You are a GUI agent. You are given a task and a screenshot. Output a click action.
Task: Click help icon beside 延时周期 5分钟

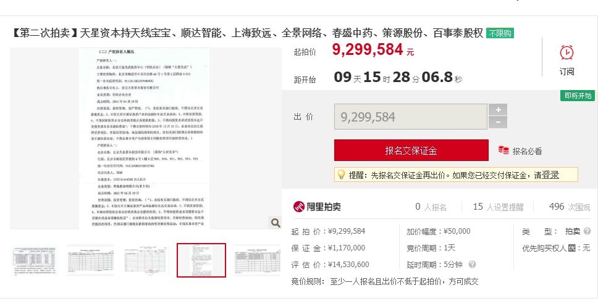coord(472,264)
